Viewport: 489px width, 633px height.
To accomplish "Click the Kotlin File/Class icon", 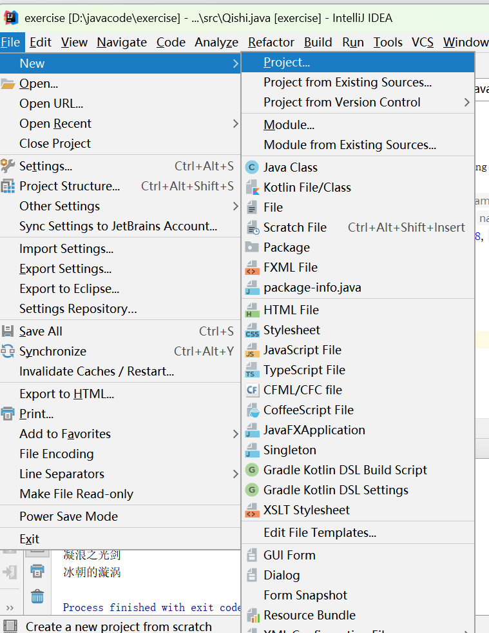I will [252, 188].
